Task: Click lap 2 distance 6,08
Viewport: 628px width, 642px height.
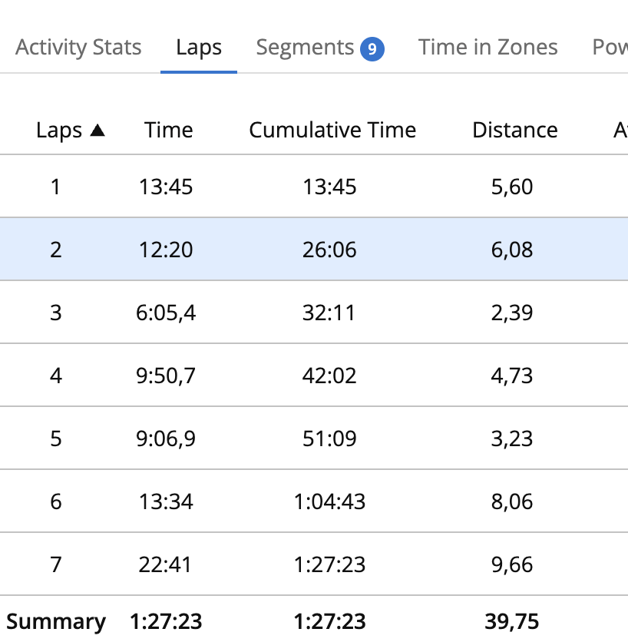Action: (x=511, y=250)
